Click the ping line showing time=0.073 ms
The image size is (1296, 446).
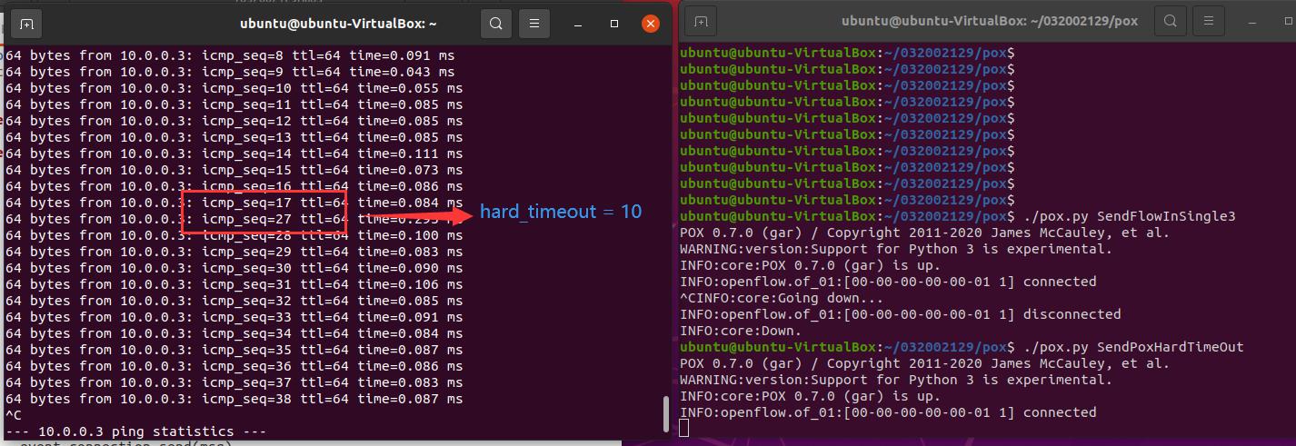(234, 170)
